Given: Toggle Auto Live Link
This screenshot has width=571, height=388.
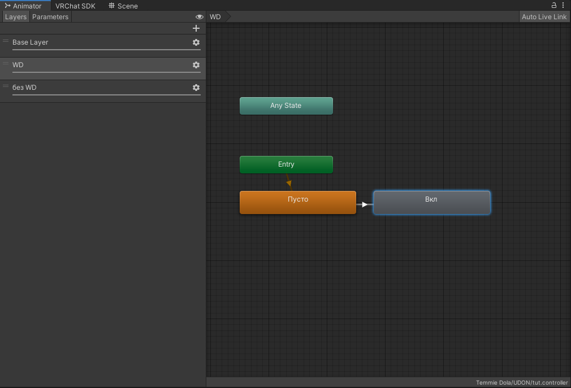Looking at the screenshot, I should [544, 17].
